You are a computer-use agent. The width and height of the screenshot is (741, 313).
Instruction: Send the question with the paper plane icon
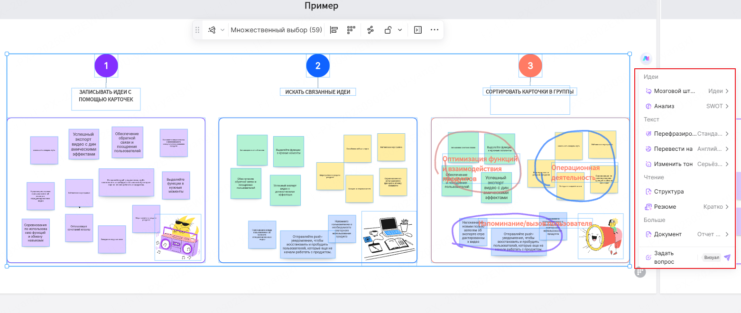[727, 258]
